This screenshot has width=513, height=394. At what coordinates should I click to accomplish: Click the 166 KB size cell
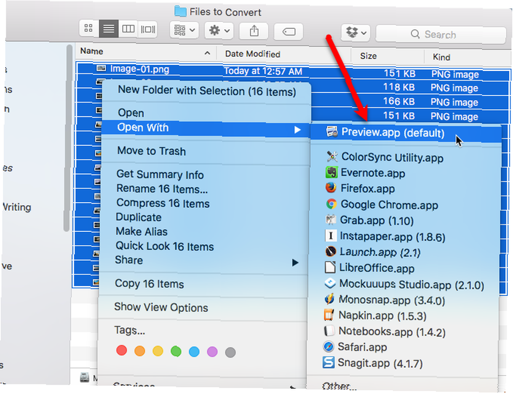399,102
